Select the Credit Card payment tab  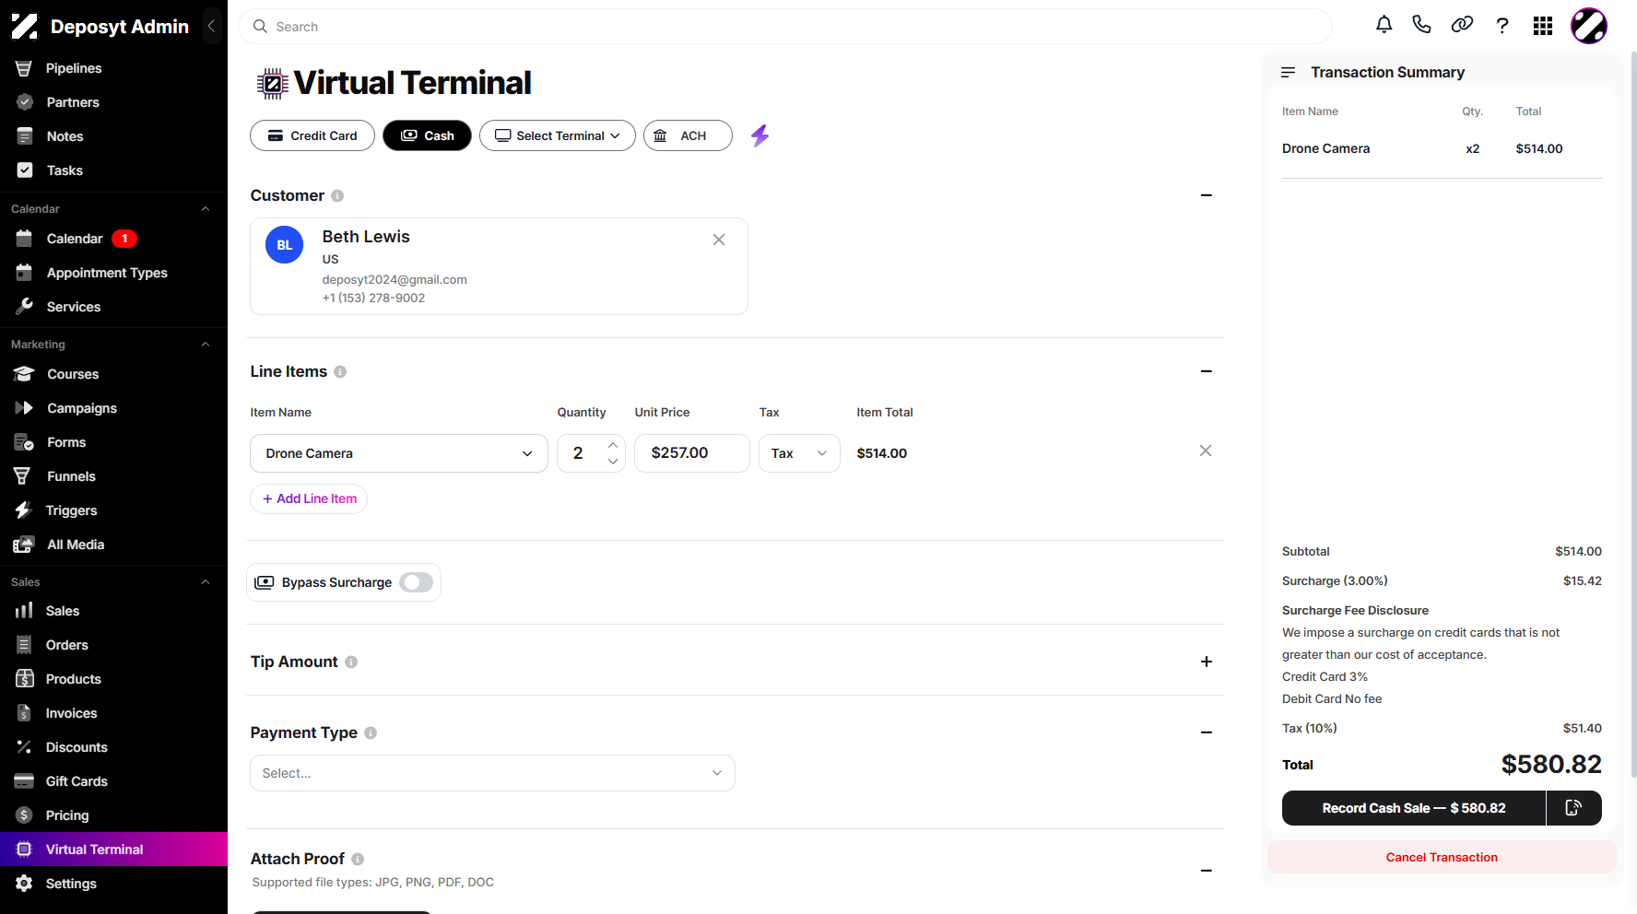pos(312,135)
